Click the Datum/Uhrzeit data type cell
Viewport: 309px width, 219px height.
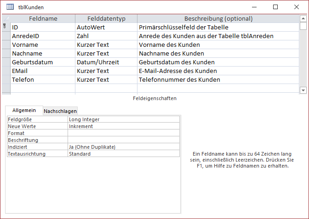(106, 62)
